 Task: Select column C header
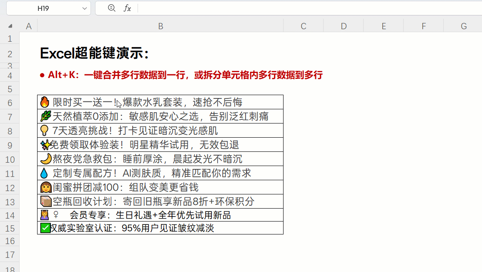click(304, 26)
